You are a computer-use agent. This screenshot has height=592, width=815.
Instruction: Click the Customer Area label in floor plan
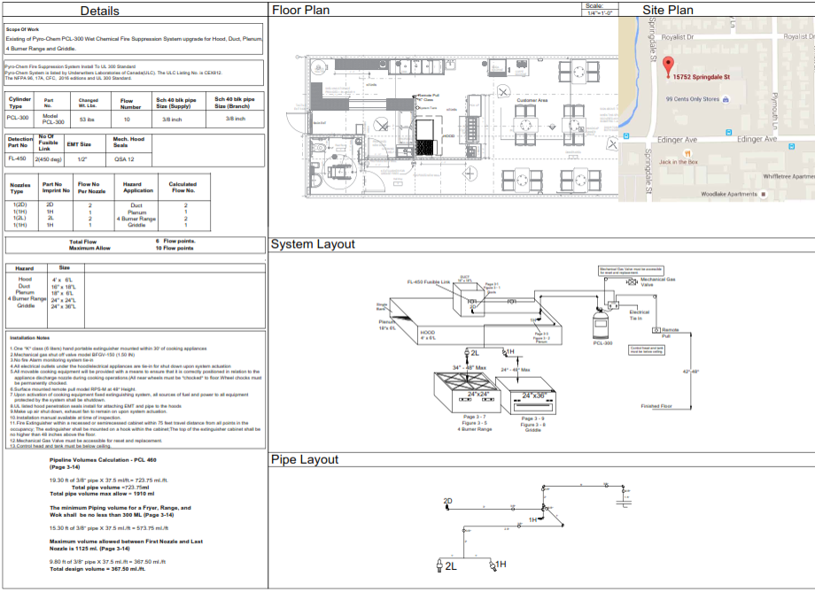[533, 100]
